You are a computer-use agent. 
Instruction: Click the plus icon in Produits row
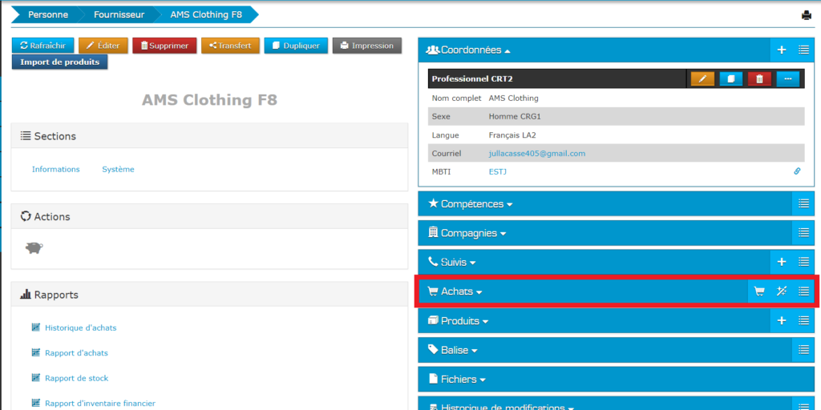(x=782, y=321)
